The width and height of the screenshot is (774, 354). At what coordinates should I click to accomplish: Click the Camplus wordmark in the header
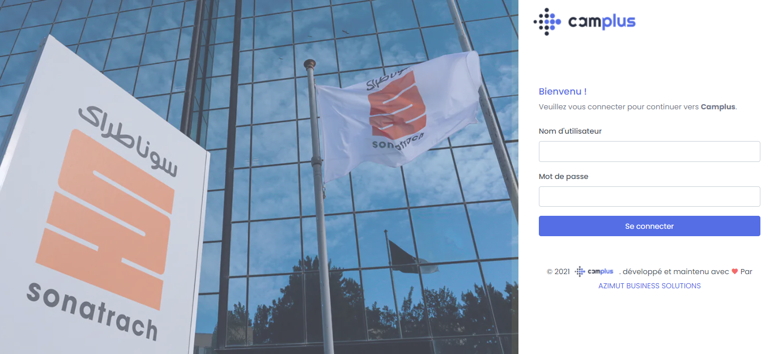point(602,22)
